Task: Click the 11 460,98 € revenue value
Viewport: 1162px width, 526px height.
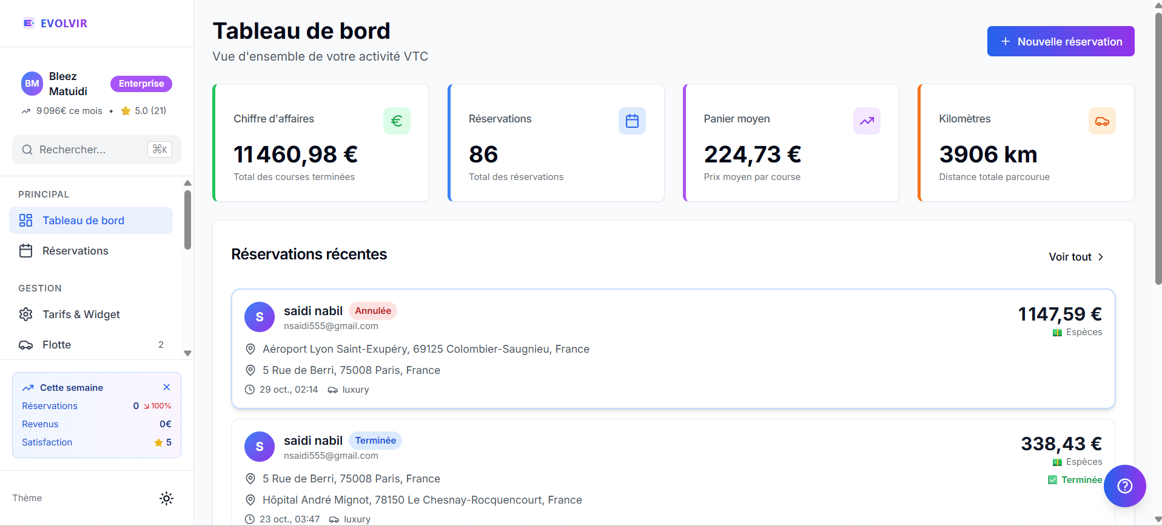Action: pyautogui.click(x=295, y=155)
